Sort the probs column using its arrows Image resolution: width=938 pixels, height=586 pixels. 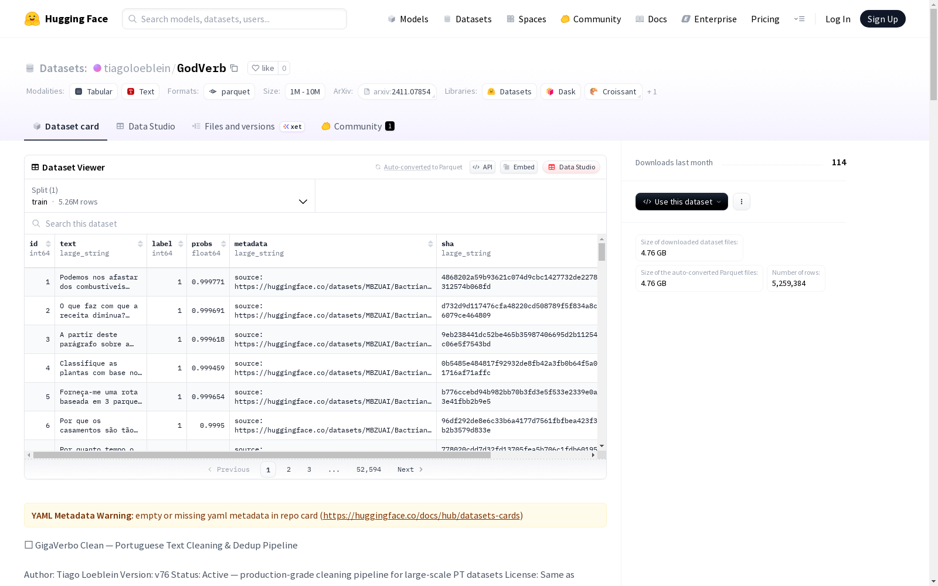click(x=223, y=244)
